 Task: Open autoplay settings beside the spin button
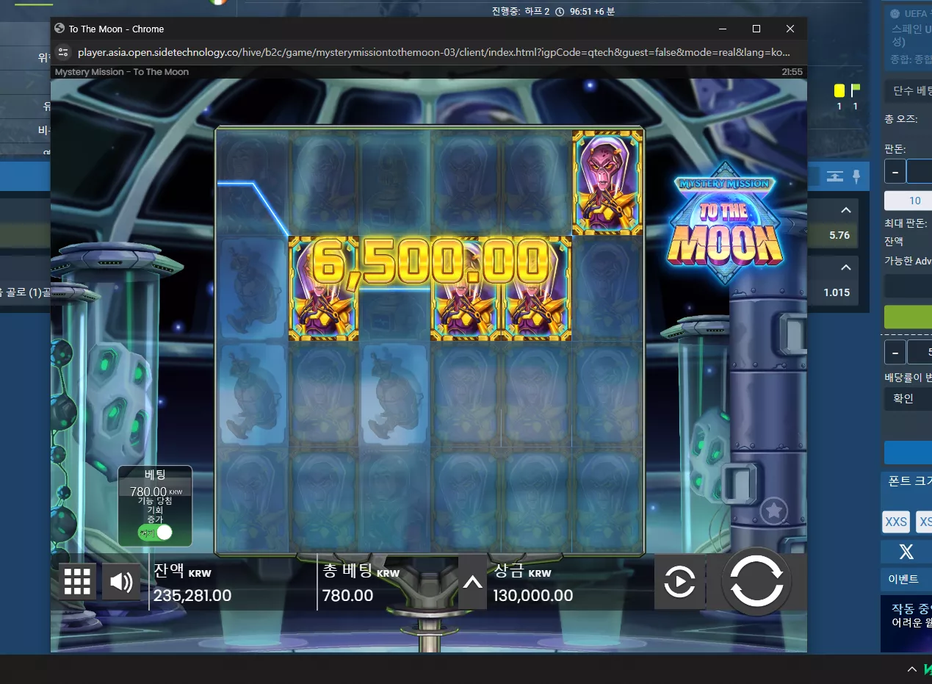(679, 583)
